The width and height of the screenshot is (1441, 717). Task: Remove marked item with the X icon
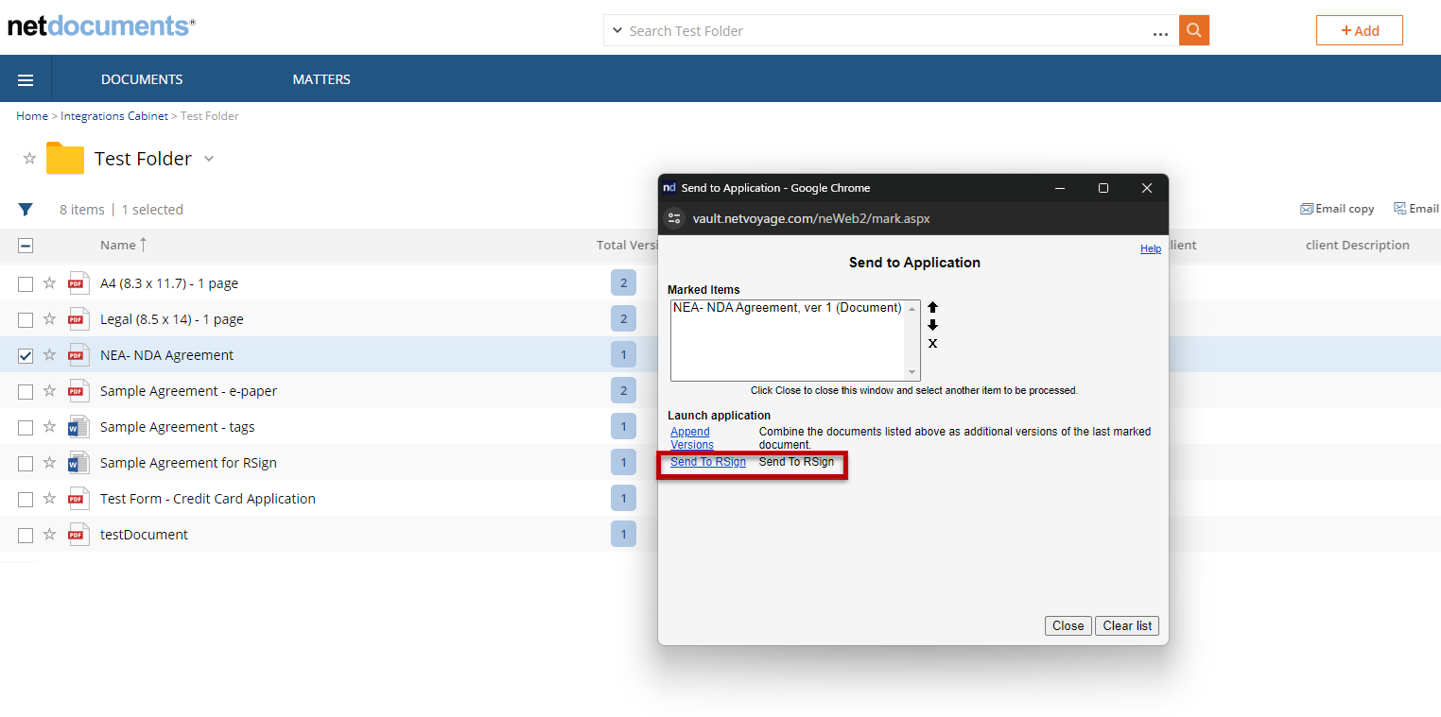click(x=932, y=343)
